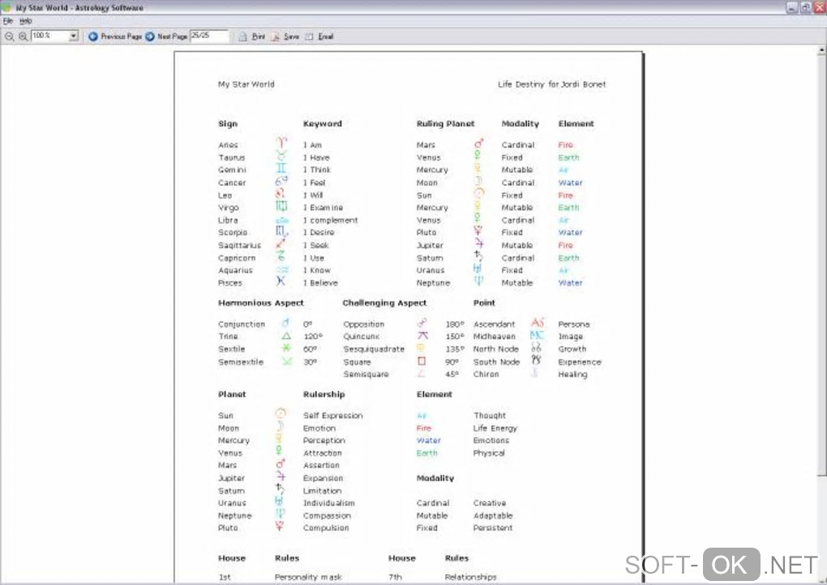
Task: Click the 'Relationships' house rule text
Action: 470,577
